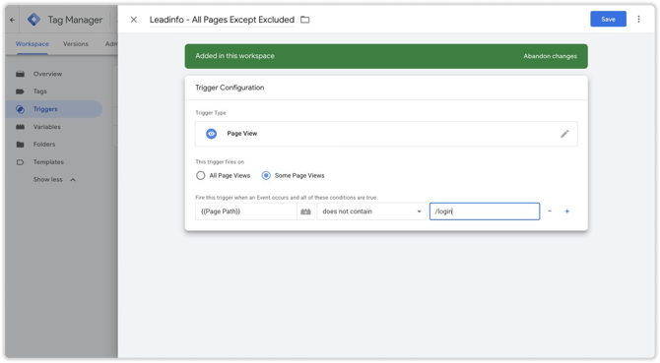
Task: Click the trigger name 'Leadinfo - All Pages Except Excluded'
Action: click(x=222, y=20)
